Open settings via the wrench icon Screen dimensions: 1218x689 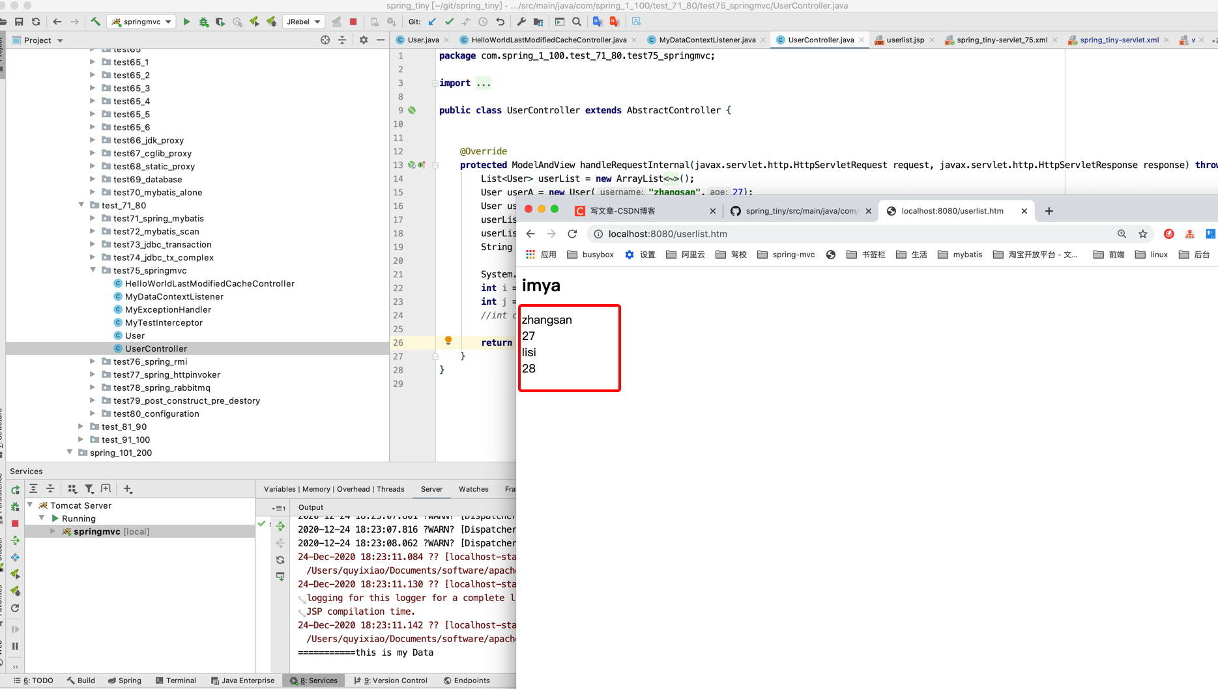pos(521,21)
